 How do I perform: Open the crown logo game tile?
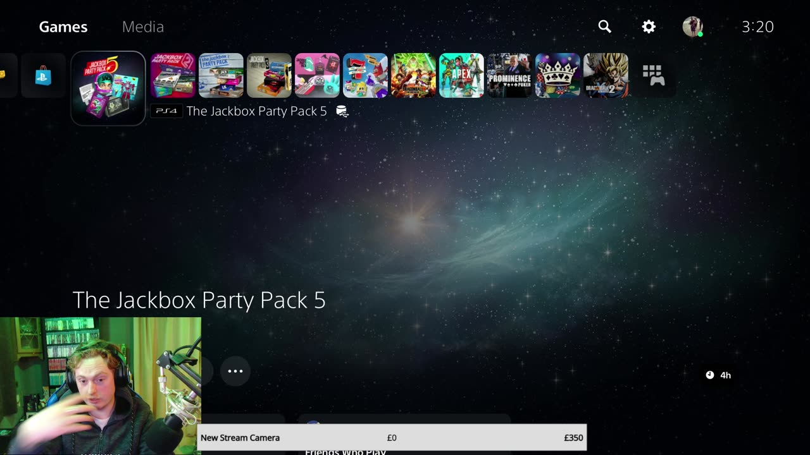point(558,75)
